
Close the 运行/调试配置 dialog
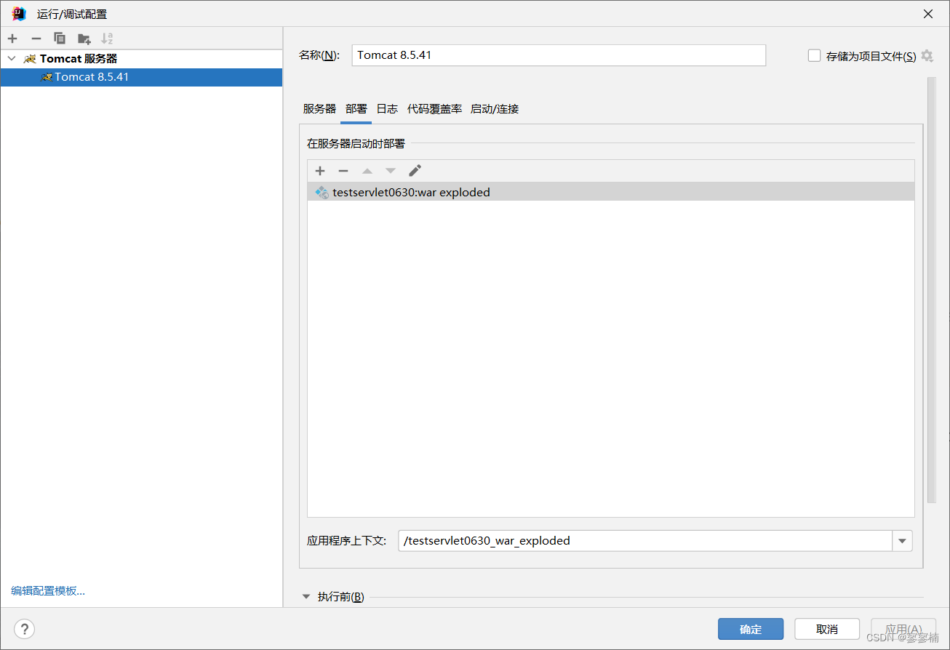pyautogui.click(x=927, y=14)
